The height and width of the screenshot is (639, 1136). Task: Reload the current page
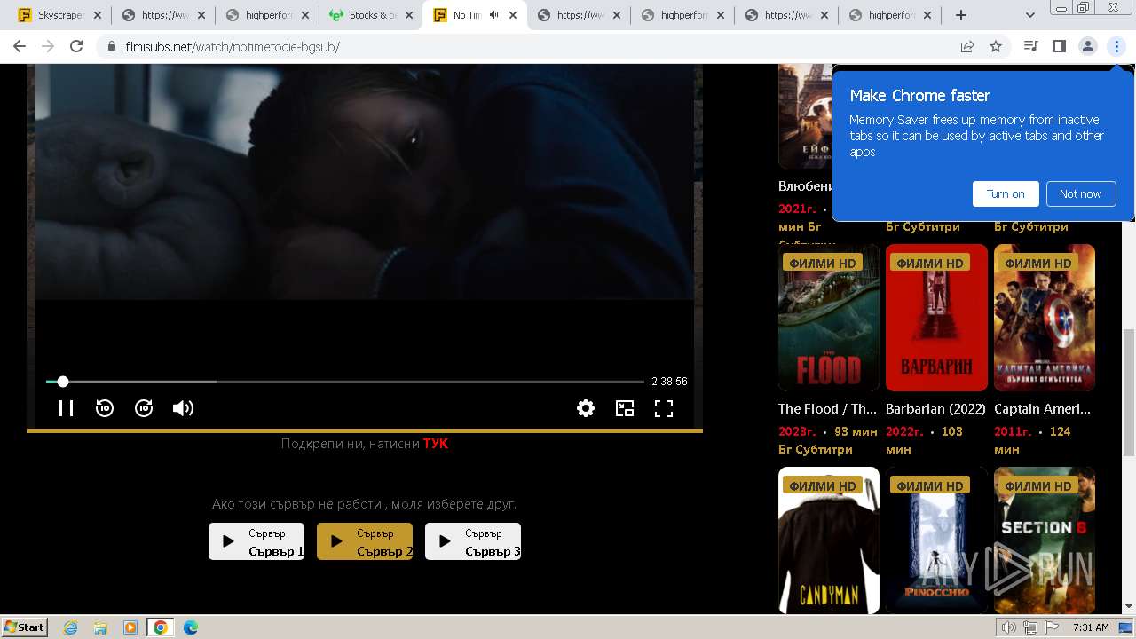point(76,46)
